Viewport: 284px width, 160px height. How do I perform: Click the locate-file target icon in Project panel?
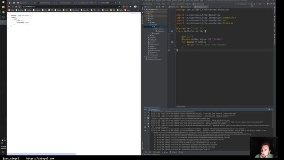click(x=157, y=7)
